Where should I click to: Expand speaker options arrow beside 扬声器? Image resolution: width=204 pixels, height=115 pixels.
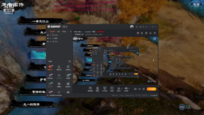tap(129, 88)
